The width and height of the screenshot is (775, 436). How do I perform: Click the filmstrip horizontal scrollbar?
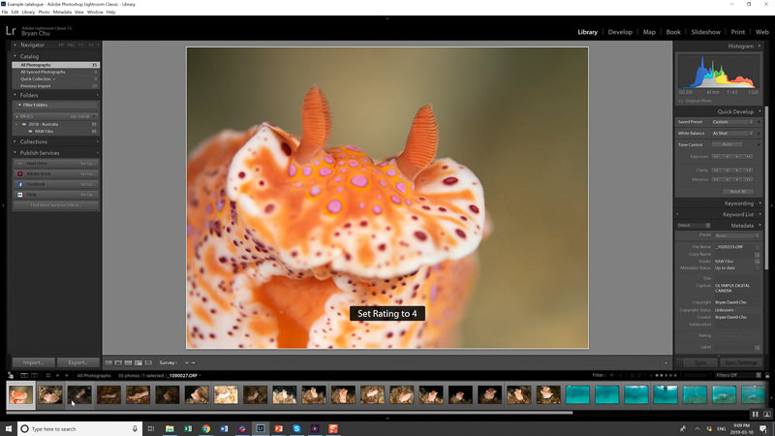click(x=291, y=412)
